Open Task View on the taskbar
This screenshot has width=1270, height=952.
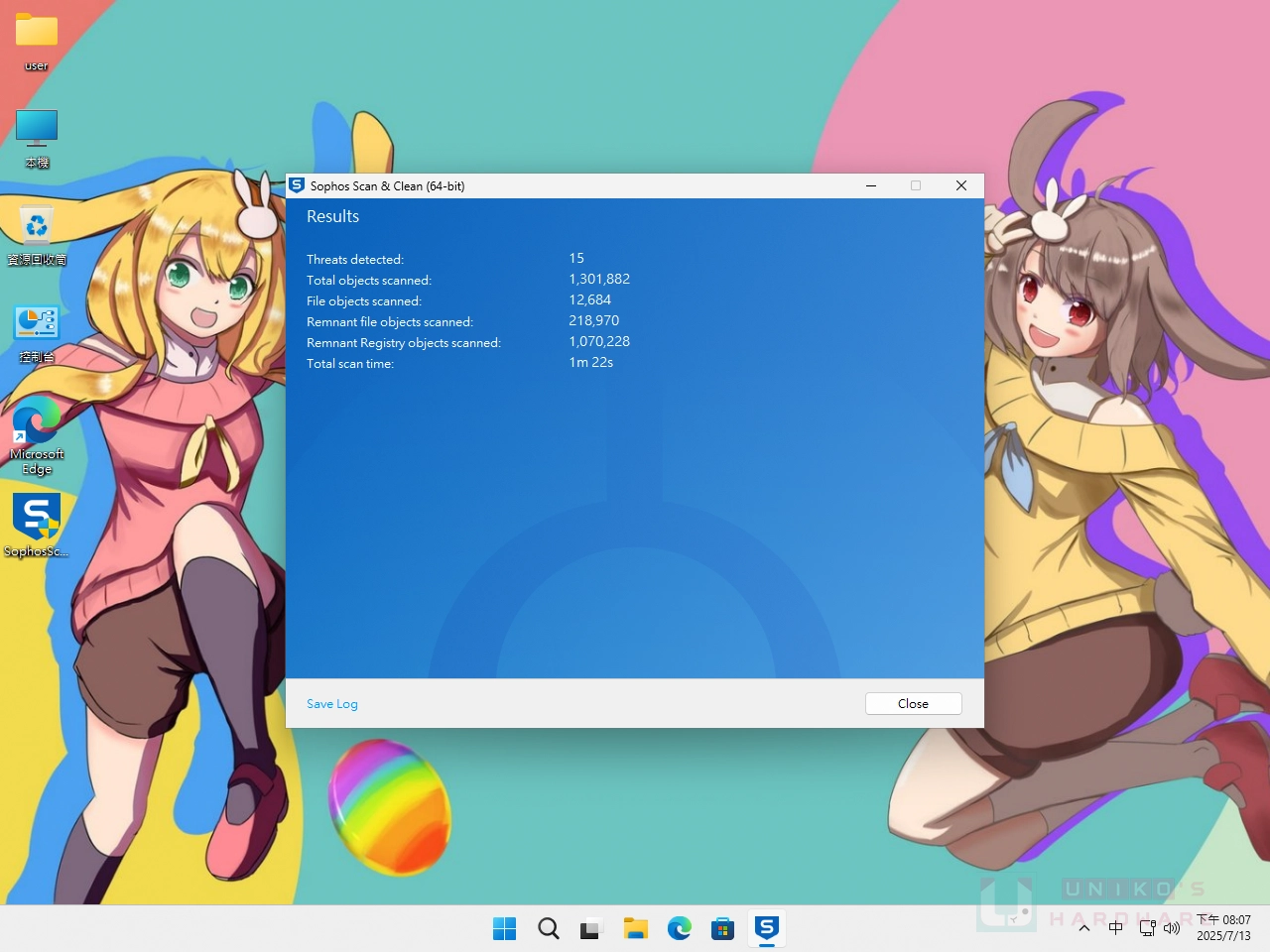tap(591, 928)
